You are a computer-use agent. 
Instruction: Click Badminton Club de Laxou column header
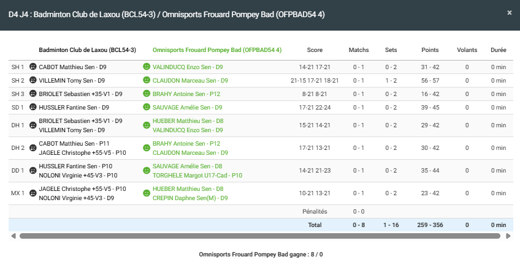point(87,50)
